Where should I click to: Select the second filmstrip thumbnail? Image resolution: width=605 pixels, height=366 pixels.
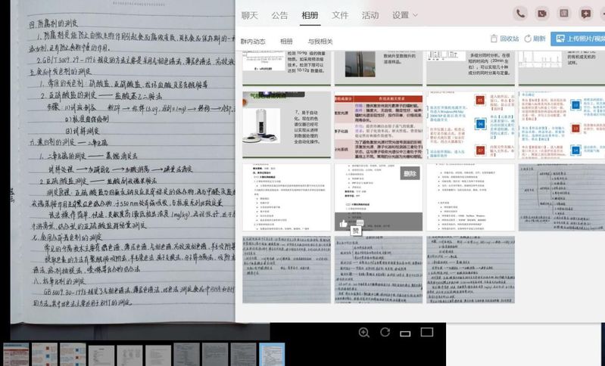pyautogui.click(x=45, y=355)
